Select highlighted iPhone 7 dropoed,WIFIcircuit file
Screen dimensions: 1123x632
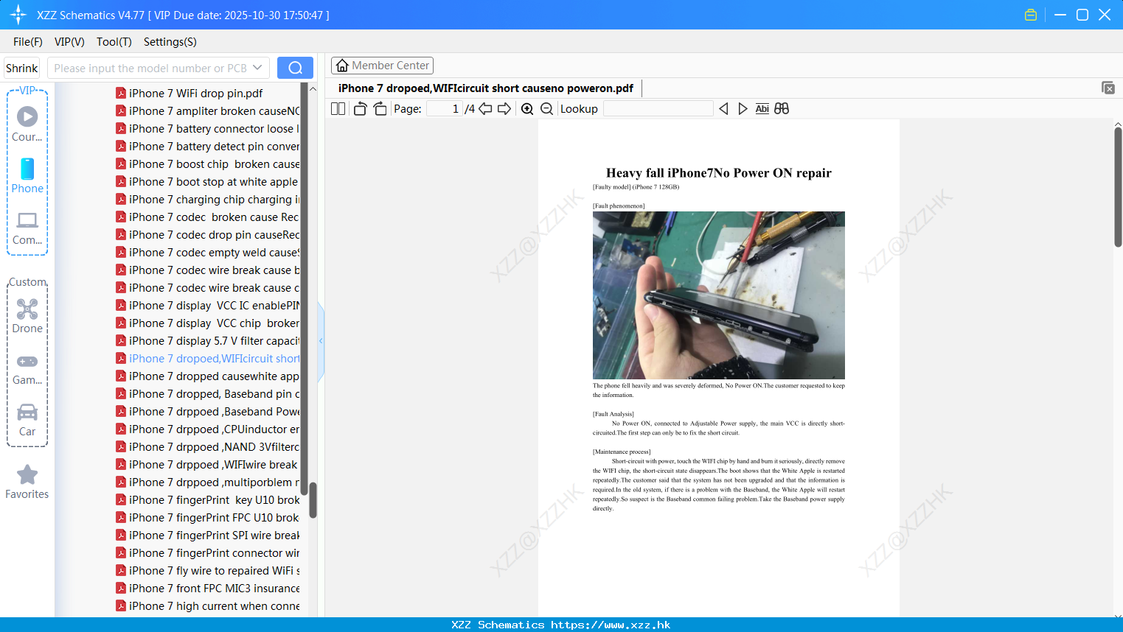click(207, 358)
